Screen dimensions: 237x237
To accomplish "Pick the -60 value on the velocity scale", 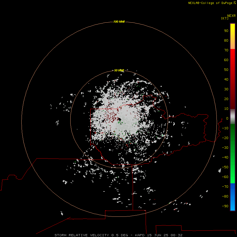I will click(x=225, y=177).
